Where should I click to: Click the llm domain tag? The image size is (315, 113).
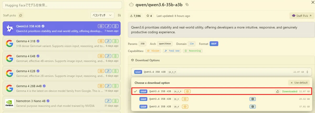point(192,44)
